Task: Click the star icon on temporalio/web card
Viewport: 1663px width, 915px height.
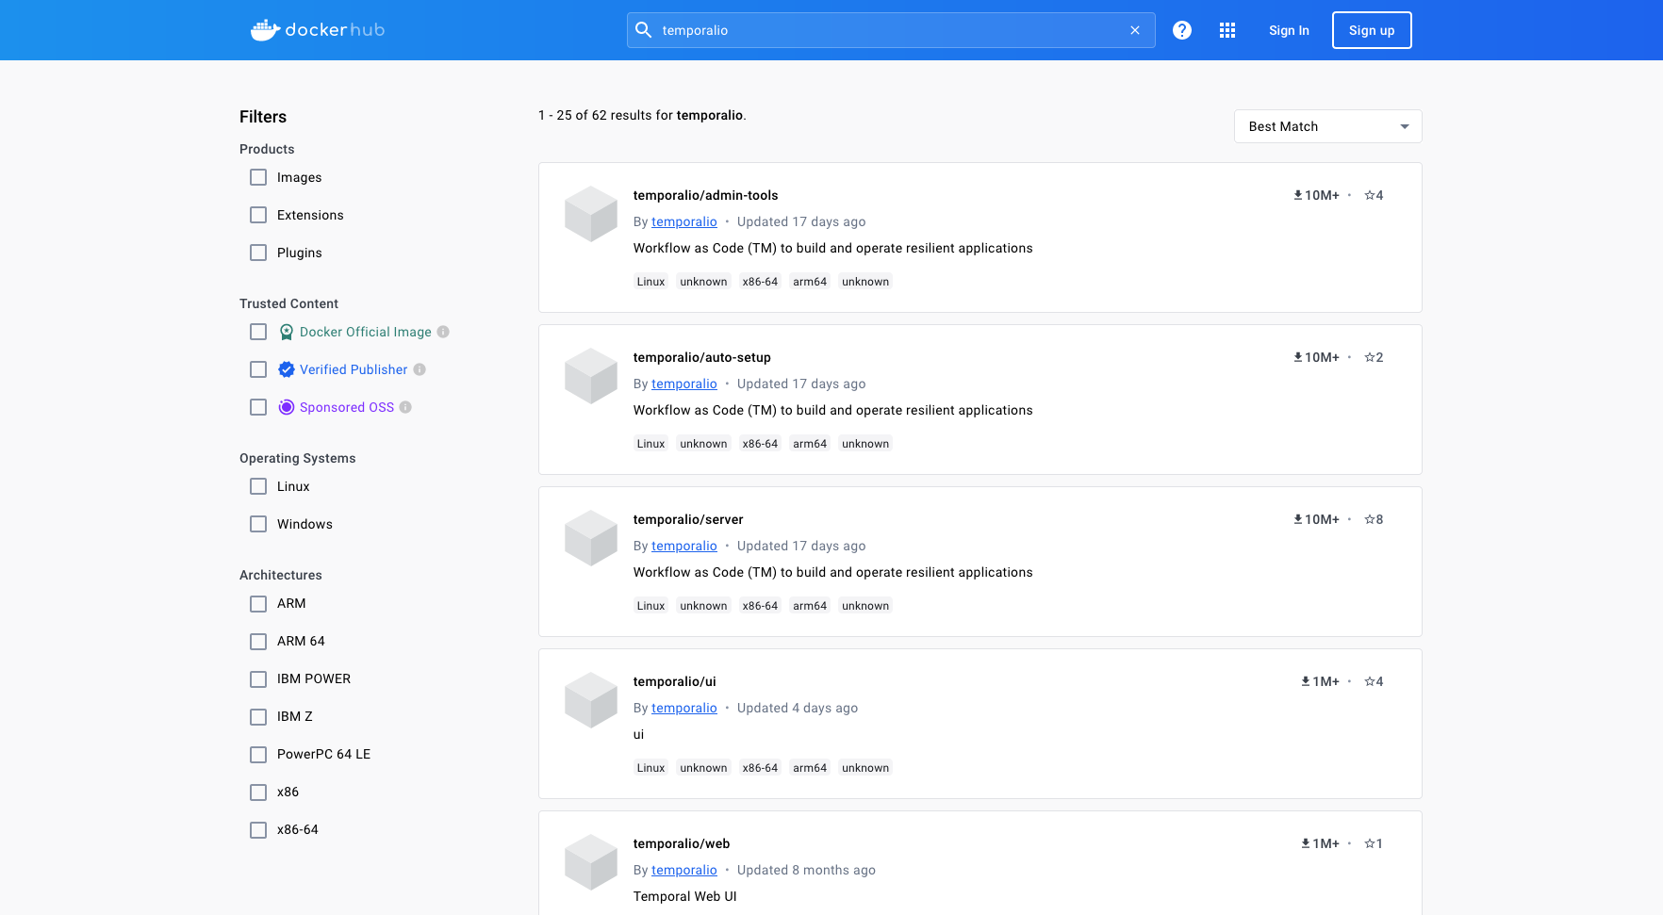Action: click(1369, 843)
